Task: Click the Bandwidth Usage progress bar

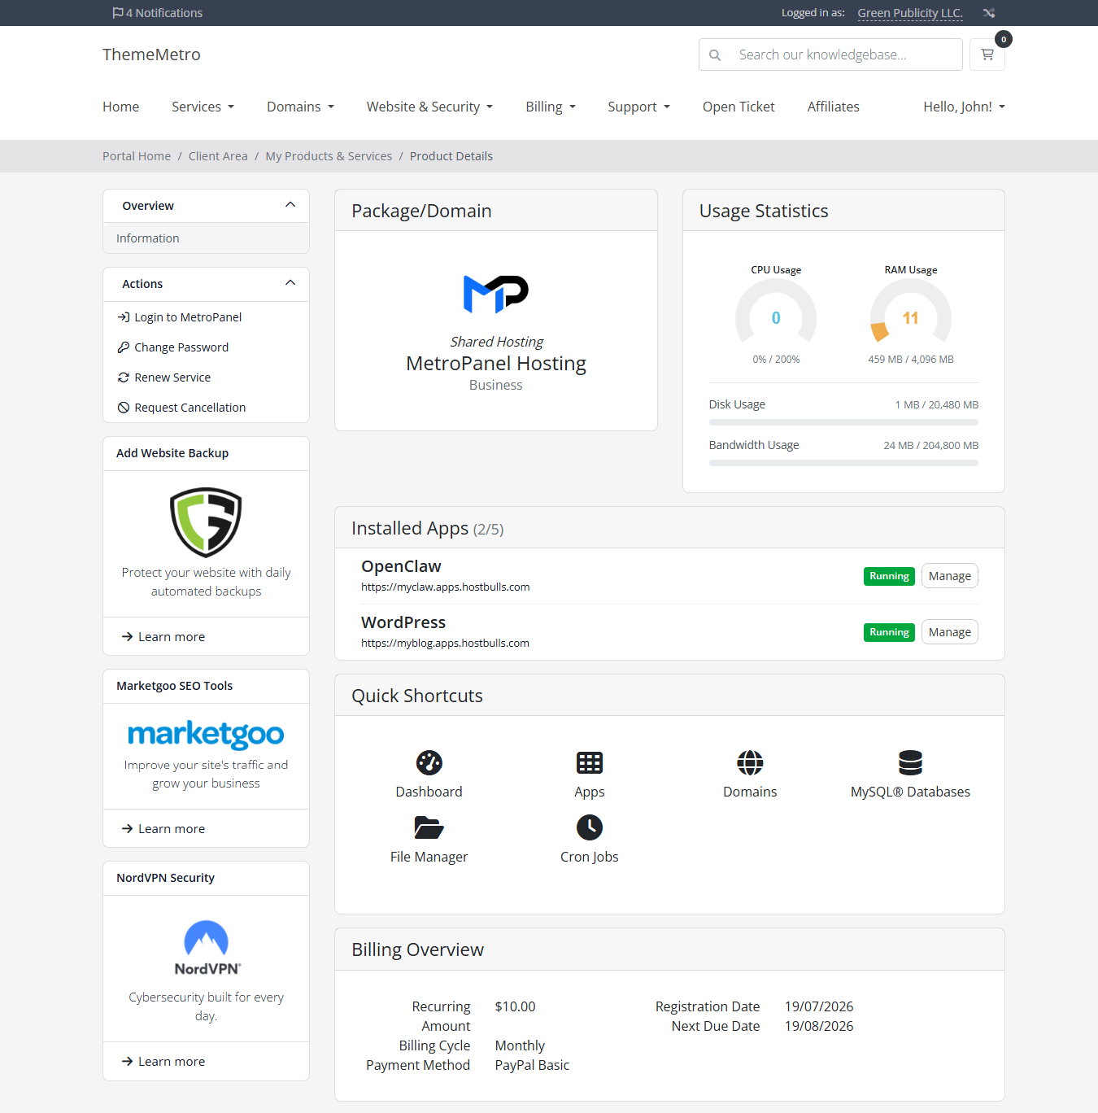Action: [x=843, y=463]
